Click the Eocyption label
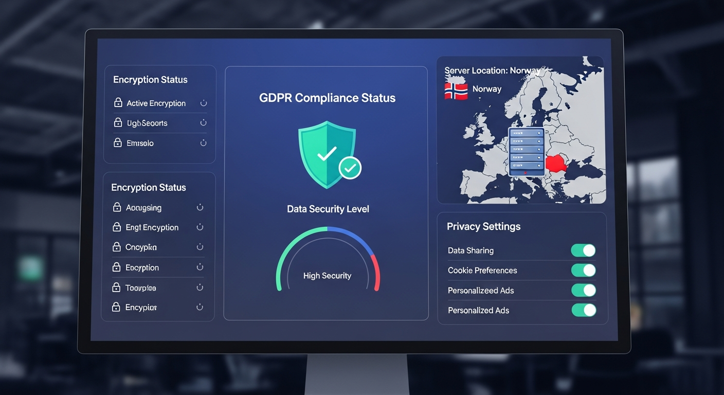 tap(142, 267)
